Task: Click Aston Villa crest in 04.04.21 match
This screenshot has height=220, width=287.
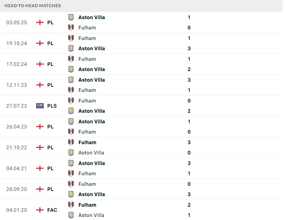Action: click(x=71, y=163)
